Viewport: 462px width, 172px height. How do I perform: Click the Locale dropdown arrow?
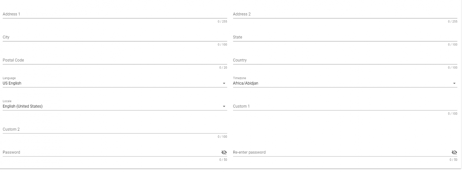(x=224, y=106)
